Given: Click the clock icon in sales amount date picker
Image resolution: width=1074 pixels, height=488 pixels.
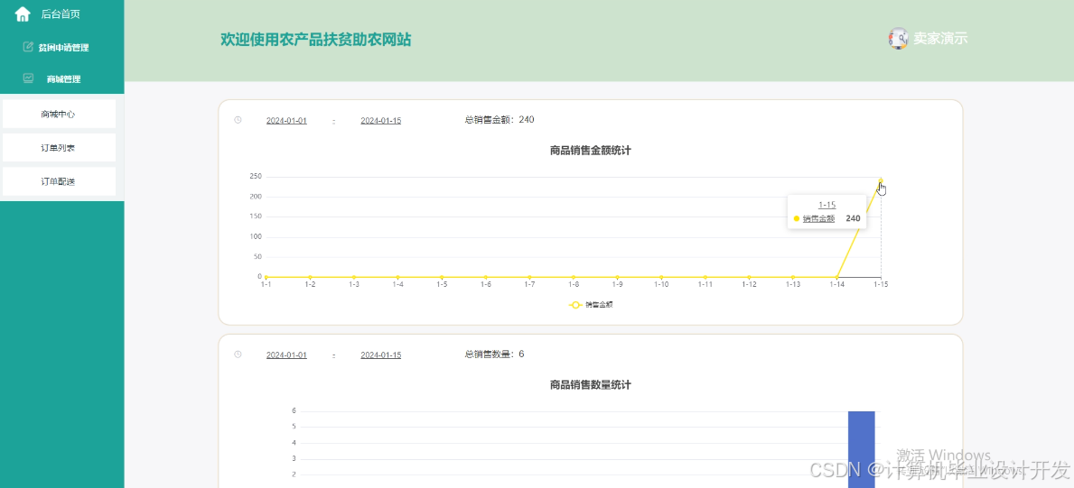Looking at the screenshot, I should (x=238, y=120).
